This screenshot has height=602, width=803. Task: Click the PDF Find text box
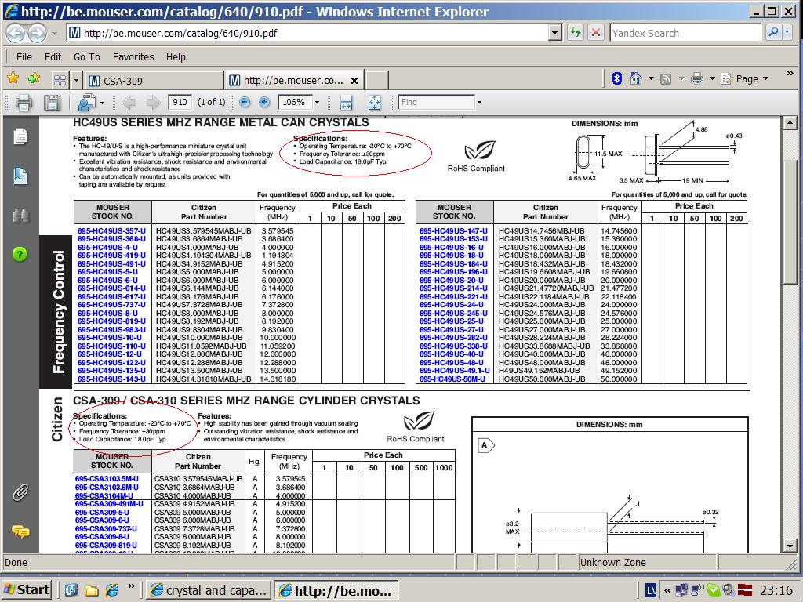[437, 103]
